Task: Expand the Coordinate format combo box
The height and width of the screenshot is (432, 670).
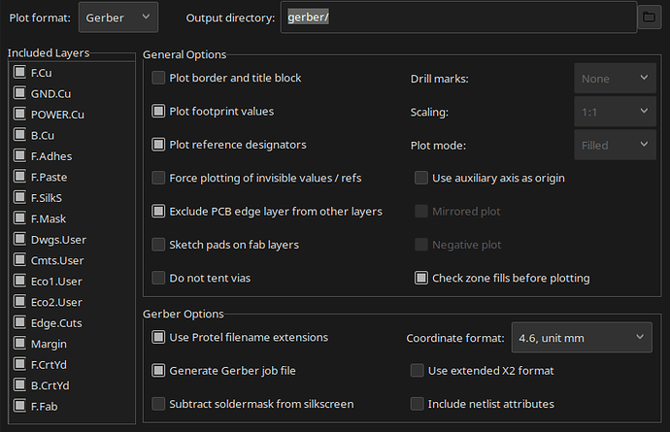Action: tap(582, 338)
